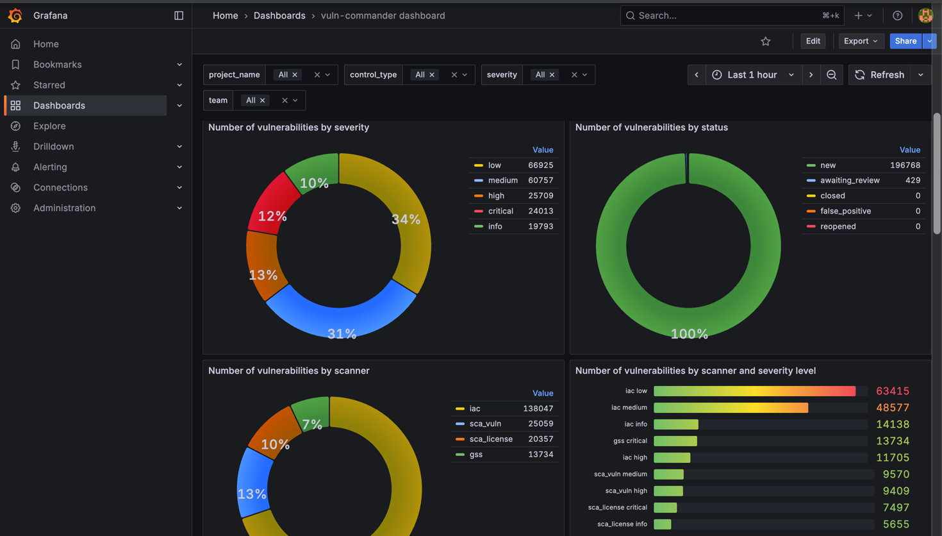Expand the Drilldown section chevron
Screen dimensions: 942x536
(x=179, y=147)
